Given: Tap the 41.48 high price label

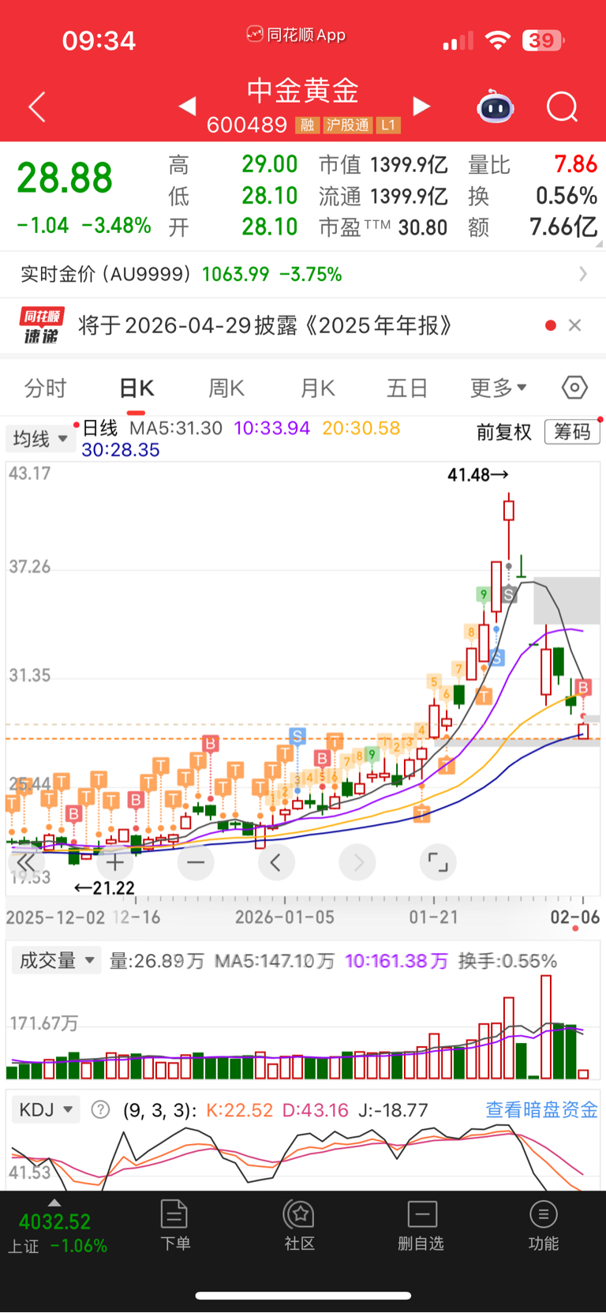Looking at the screenshot, I should pyautogui.click(x=478, y=475).
